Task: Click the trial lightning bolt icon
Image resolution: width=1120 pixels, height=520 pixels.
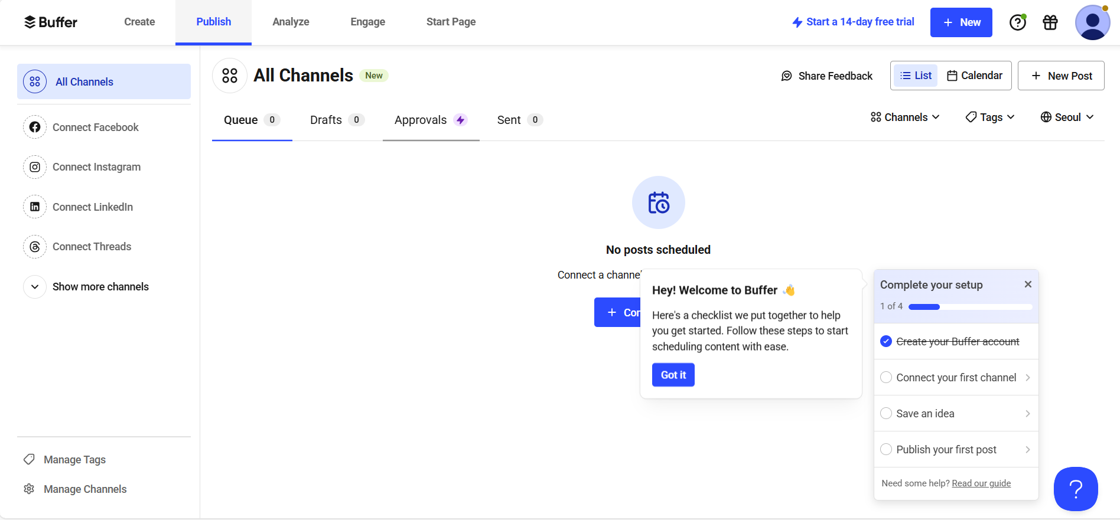Action: (x=797, y=22)
